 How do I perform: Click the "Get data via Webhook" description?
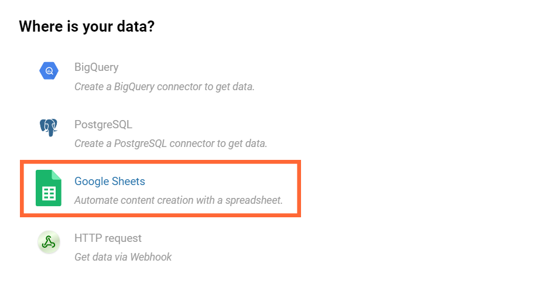[x=123, y=257]
